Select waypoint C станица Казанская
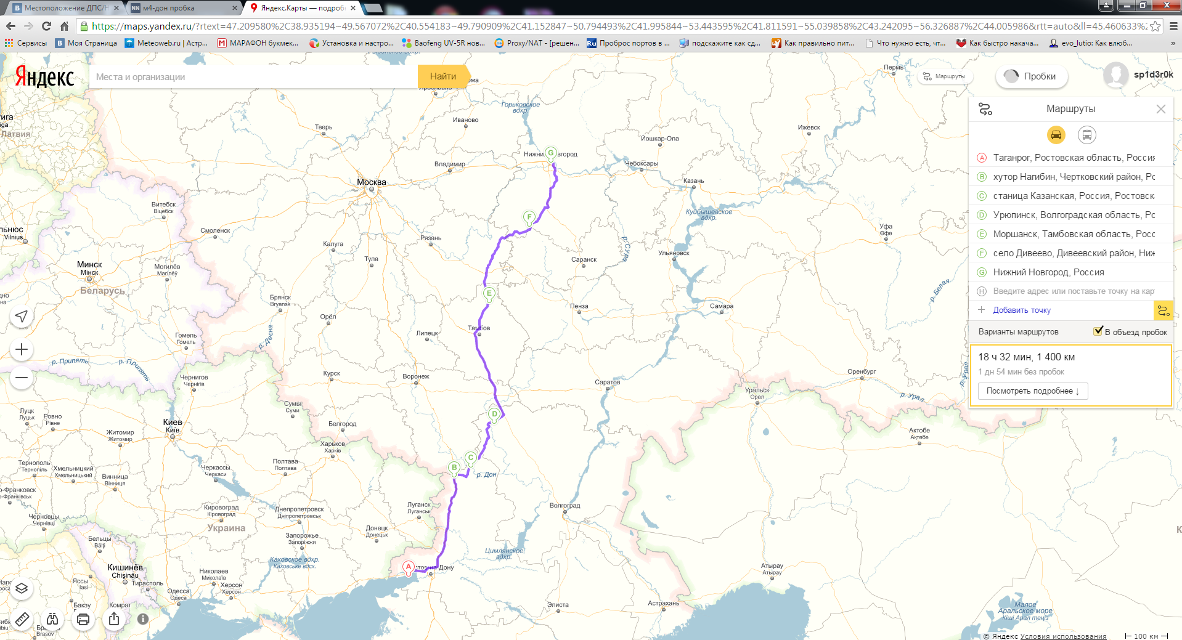 tap(1071, 196)
